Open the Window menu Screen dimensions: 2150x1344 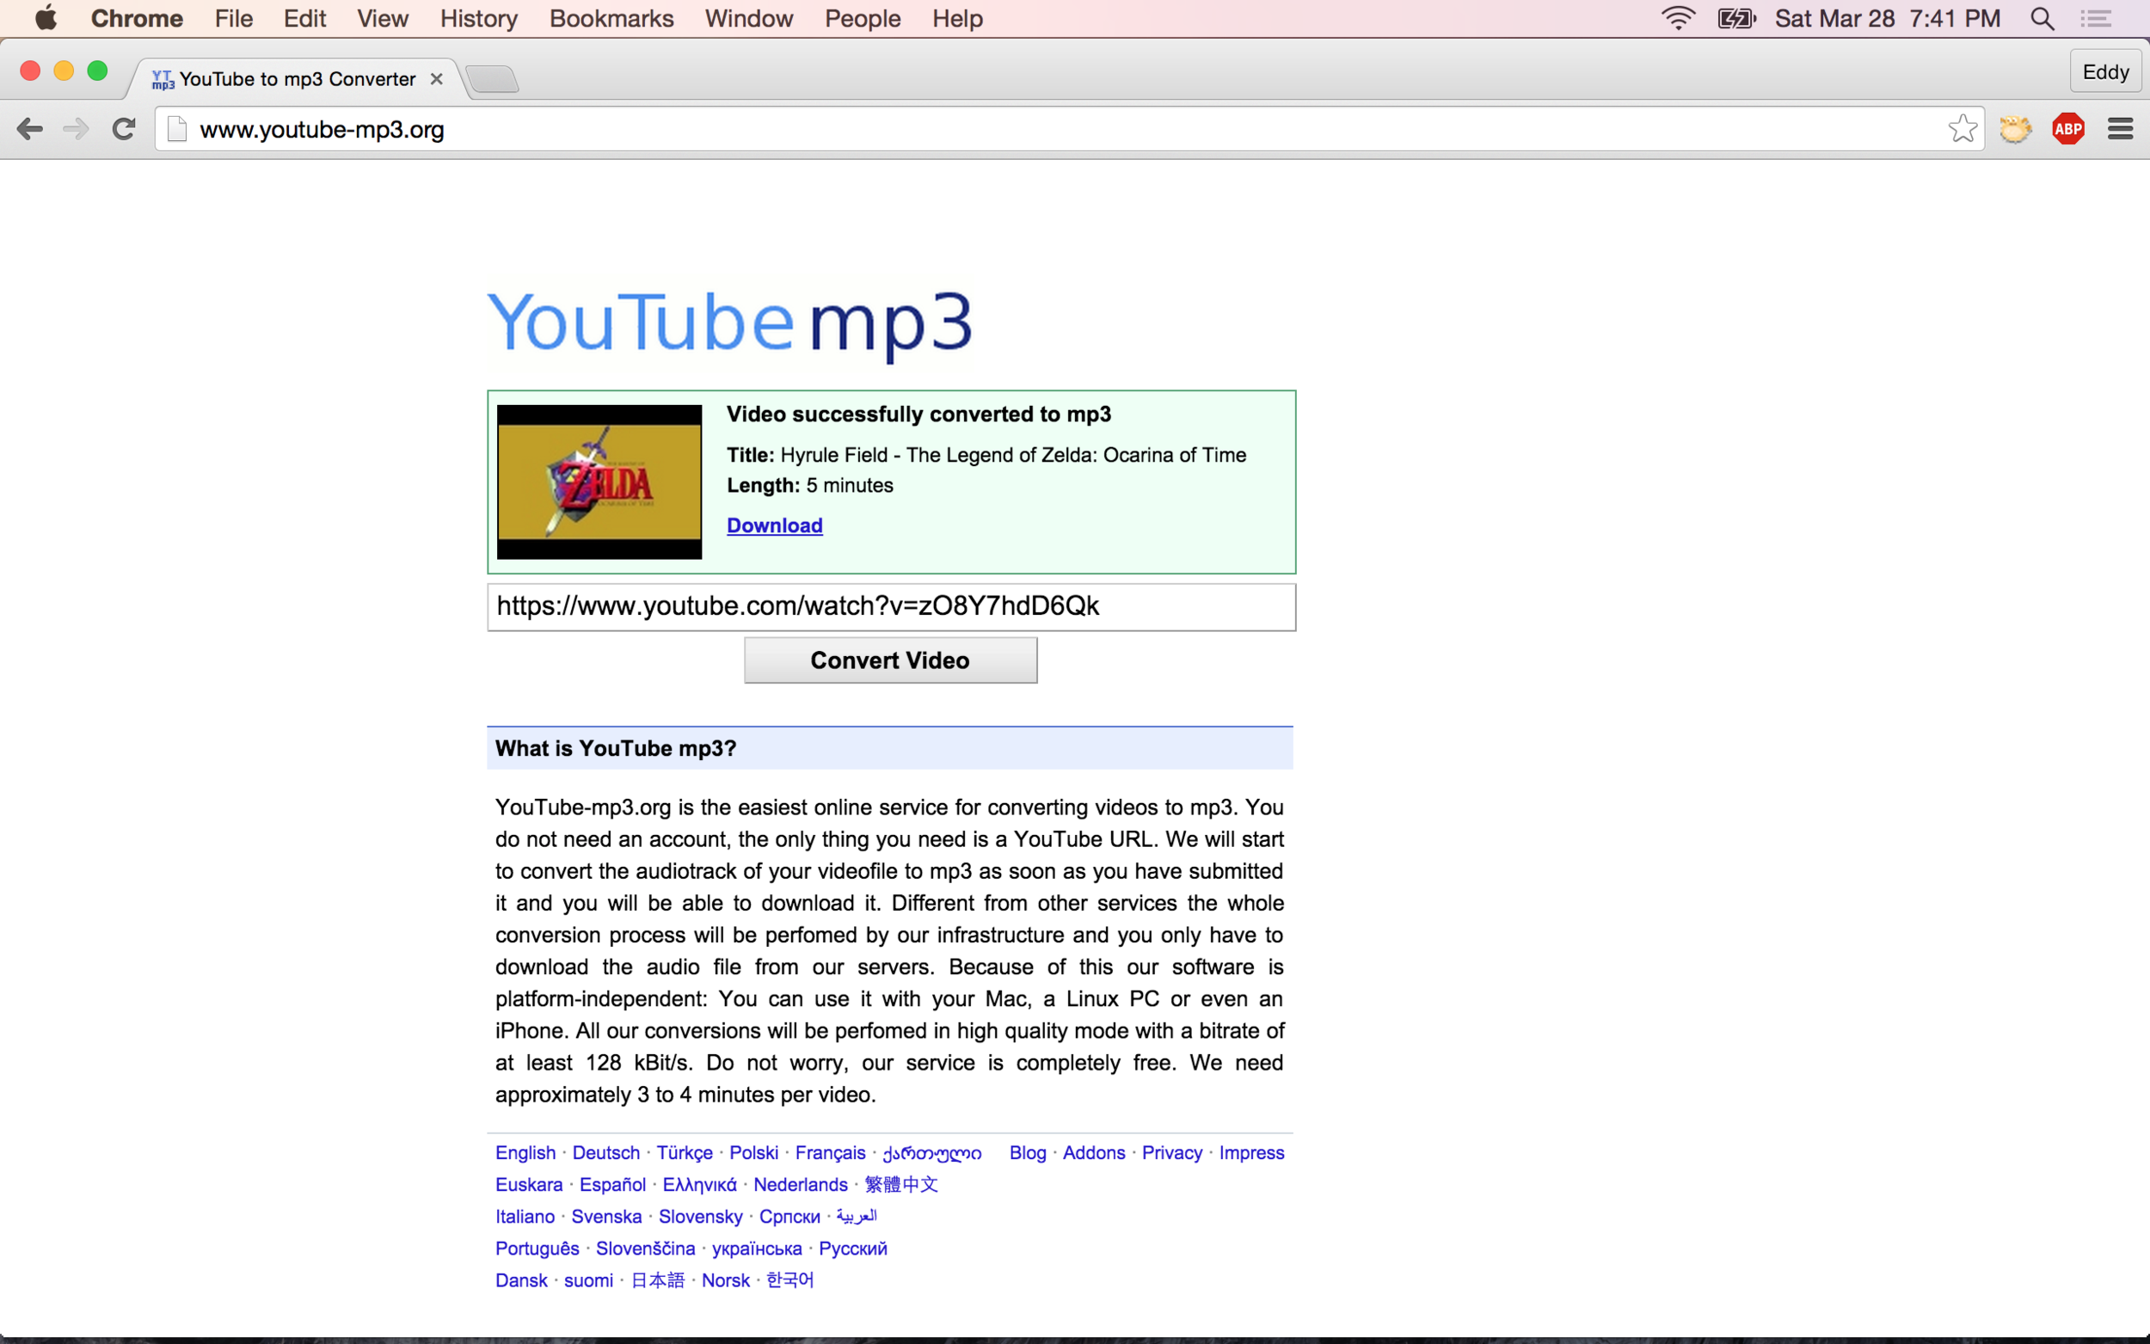tap(748, 18)
